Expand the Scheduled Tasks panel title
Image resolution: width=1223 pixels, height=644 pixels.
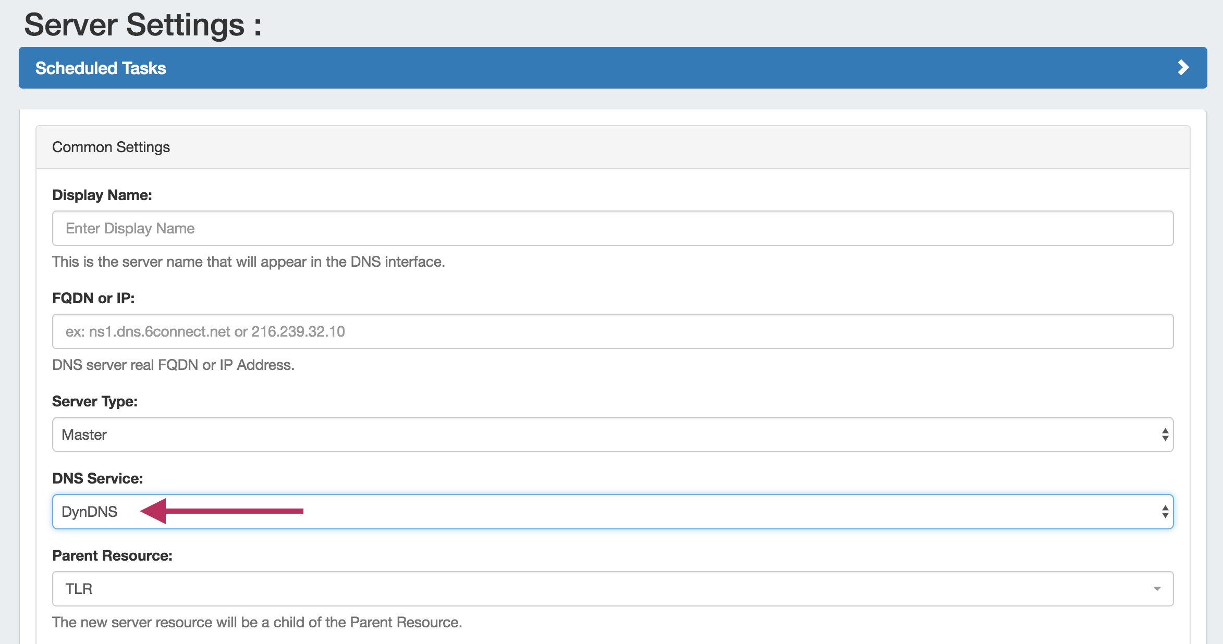(101, 68)
